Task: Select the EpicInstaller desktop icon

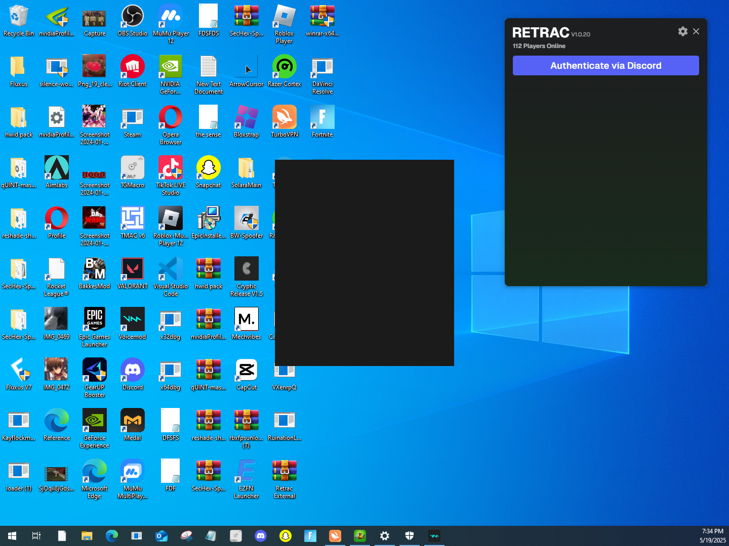Action: [x=209, y=223]
